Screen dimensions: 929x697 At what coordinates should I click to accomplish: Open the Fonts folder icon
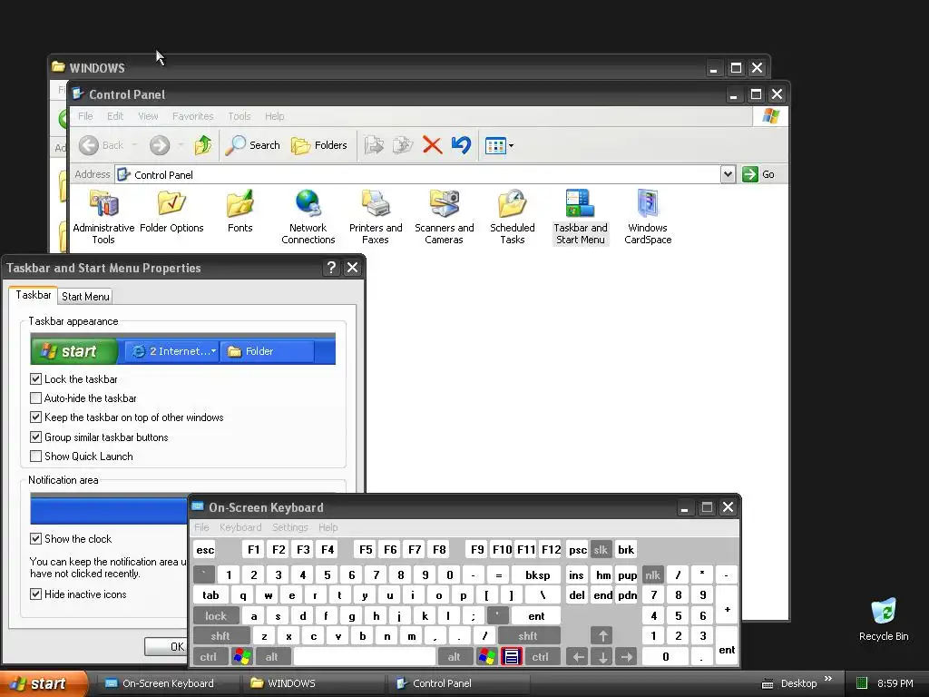[x=240, y=211]
